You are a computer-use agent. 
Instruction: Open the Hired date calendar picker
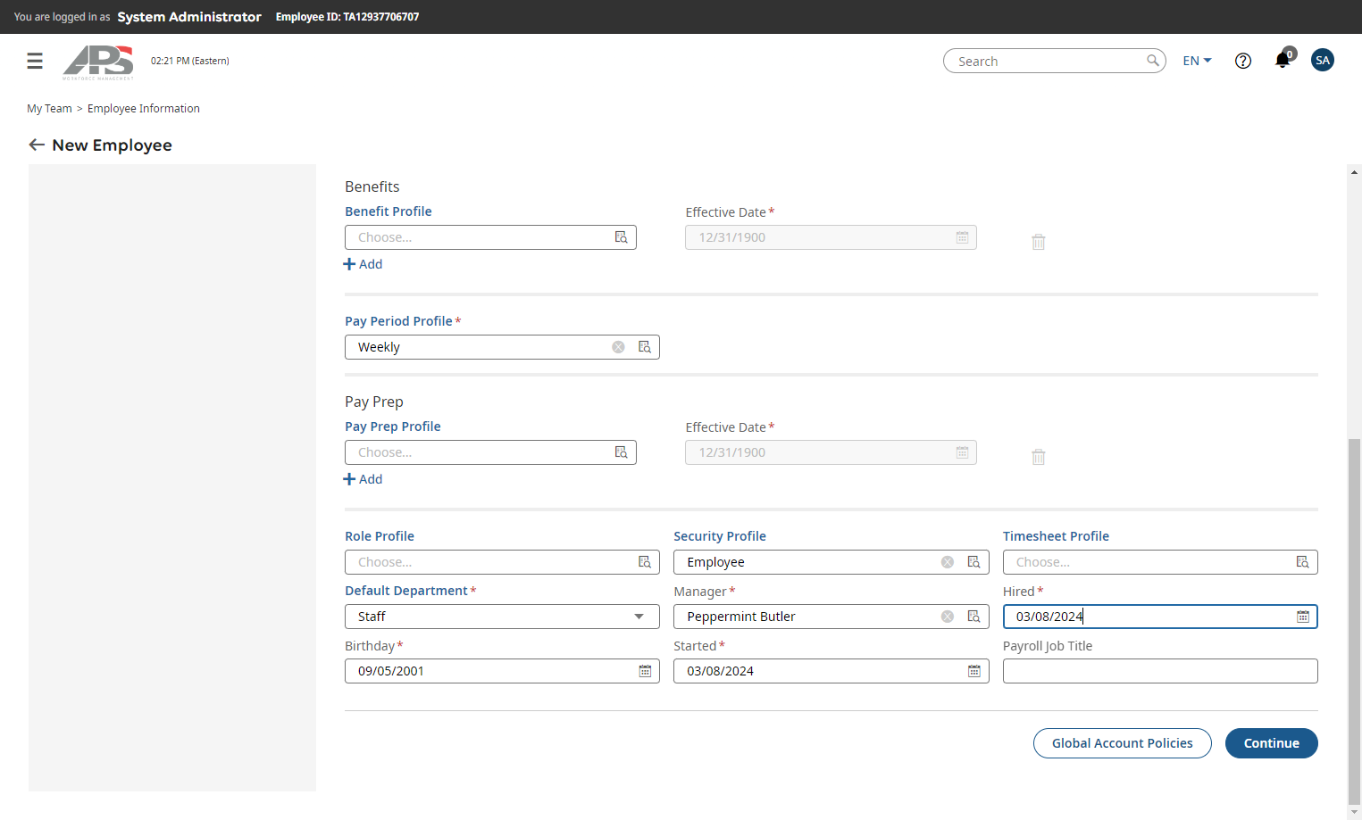[1302, 617]
